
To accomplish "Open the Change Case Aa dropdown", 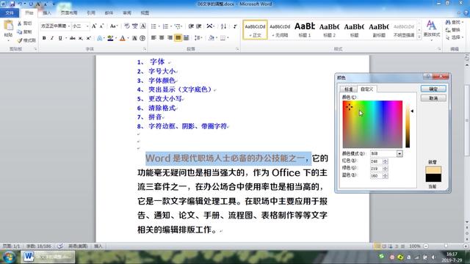I will coord(114,26).
